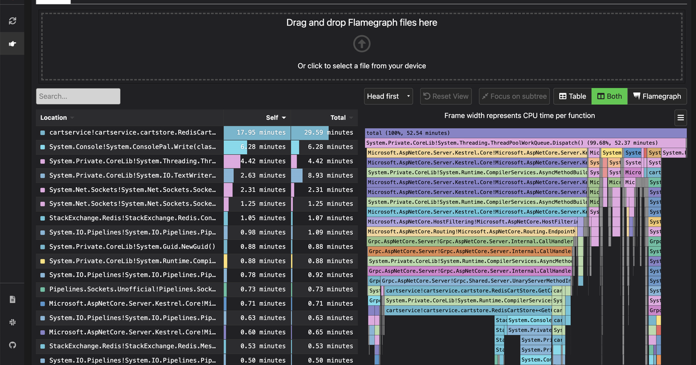Switch to Flamegraph-only view

pyautogui.click(x=657, y=96)
